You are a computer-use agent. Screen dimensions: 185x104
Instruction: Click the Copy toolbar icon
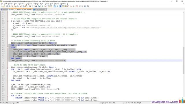24,6
